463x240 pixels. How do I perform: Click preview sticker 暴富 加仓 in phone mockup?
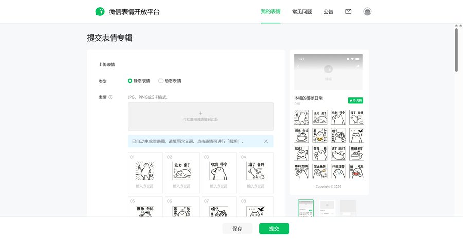[320, 136]
